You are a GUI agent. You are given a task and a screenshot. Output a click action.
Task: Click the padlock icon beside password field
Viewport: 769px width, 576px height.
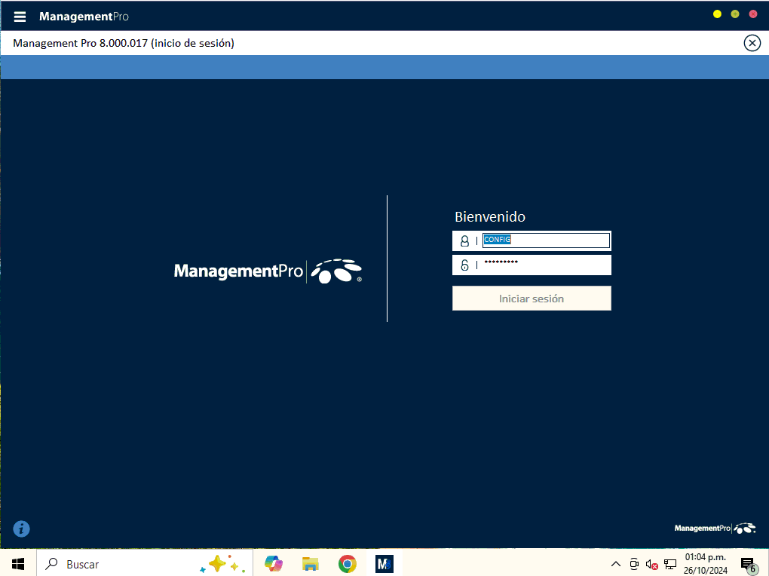coord(464,265)
